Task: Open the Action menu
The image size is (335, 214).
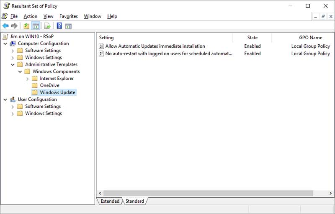Action: (x=30, y=16)
